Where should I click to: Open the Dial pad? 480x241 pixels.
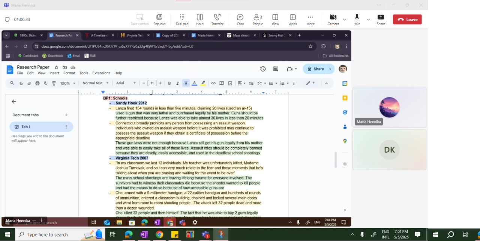tap(182, 19)
